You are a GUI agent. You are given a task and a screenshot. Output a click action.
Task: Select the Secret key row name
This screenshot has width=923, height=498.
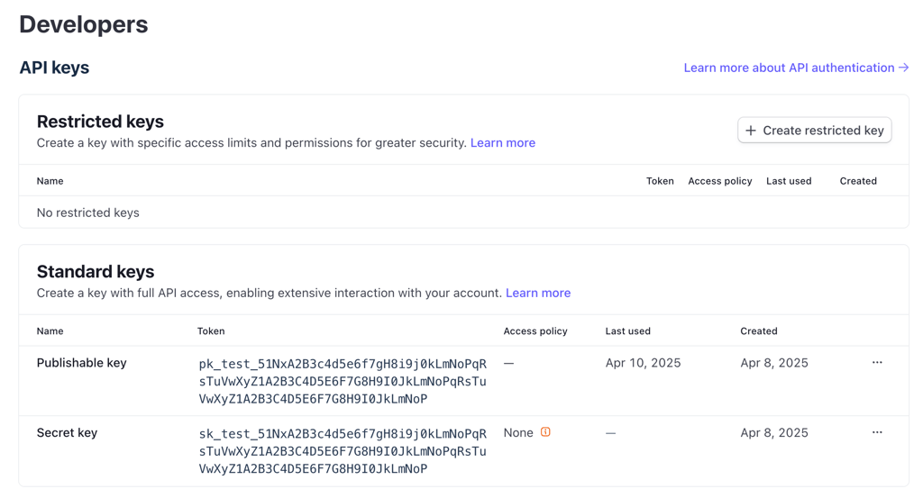pyautogui.click(x=67, y=433)
